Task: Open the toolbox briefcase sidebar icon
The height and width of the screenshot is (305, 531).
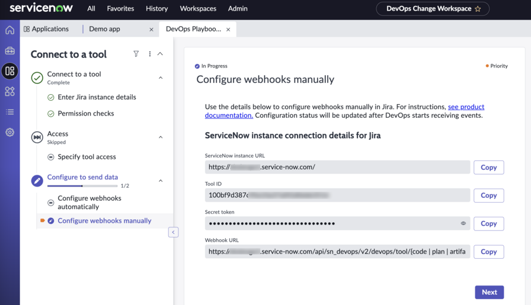Action: point(10,51)
